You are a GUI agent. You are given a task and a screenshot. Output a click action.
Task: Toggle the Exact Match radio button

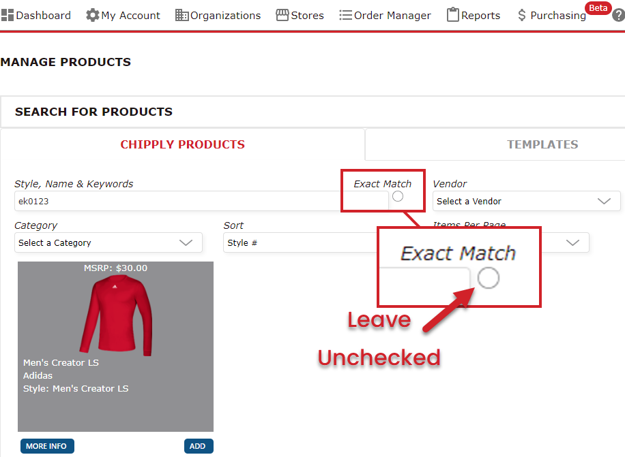(398, 196)
